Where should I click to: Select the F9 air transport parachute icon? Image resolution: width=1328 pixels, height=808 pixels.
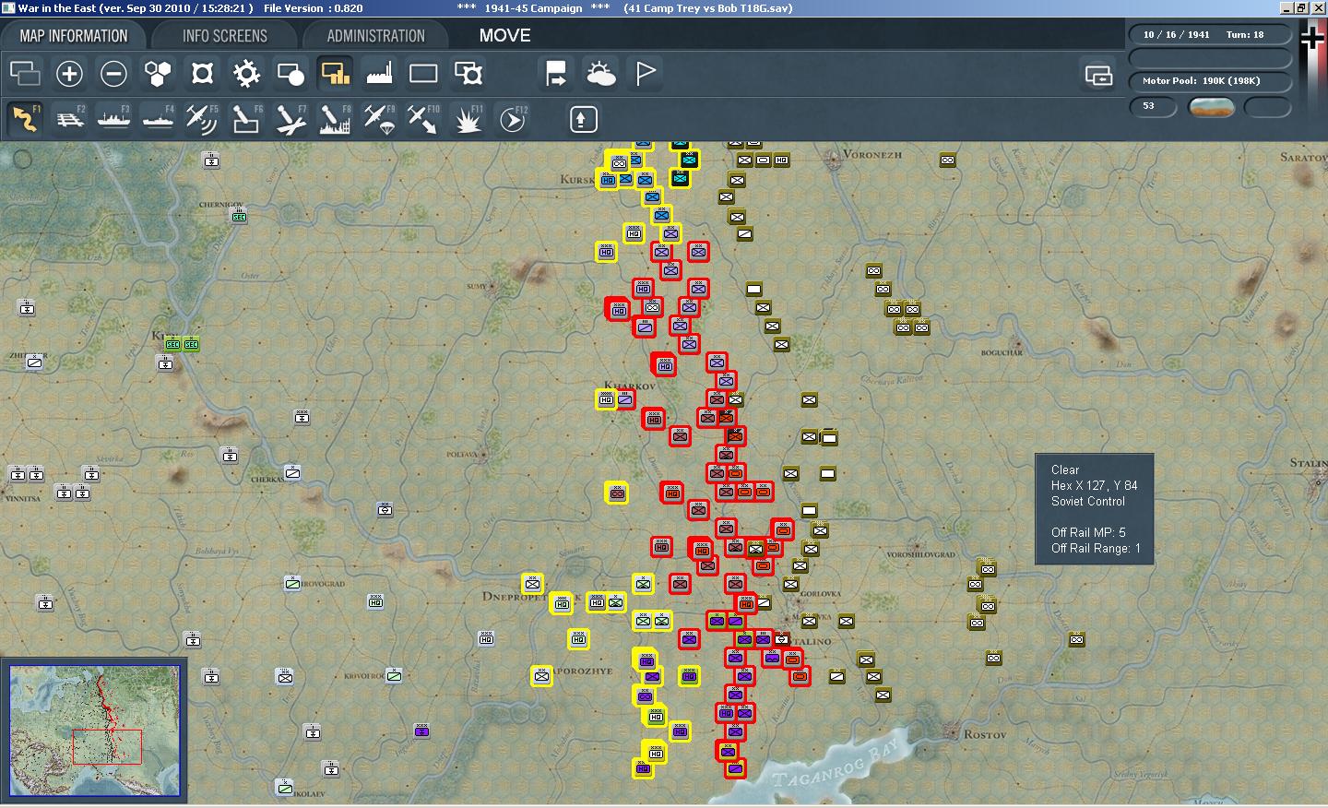pyautogui.click(x=379, y=119)
